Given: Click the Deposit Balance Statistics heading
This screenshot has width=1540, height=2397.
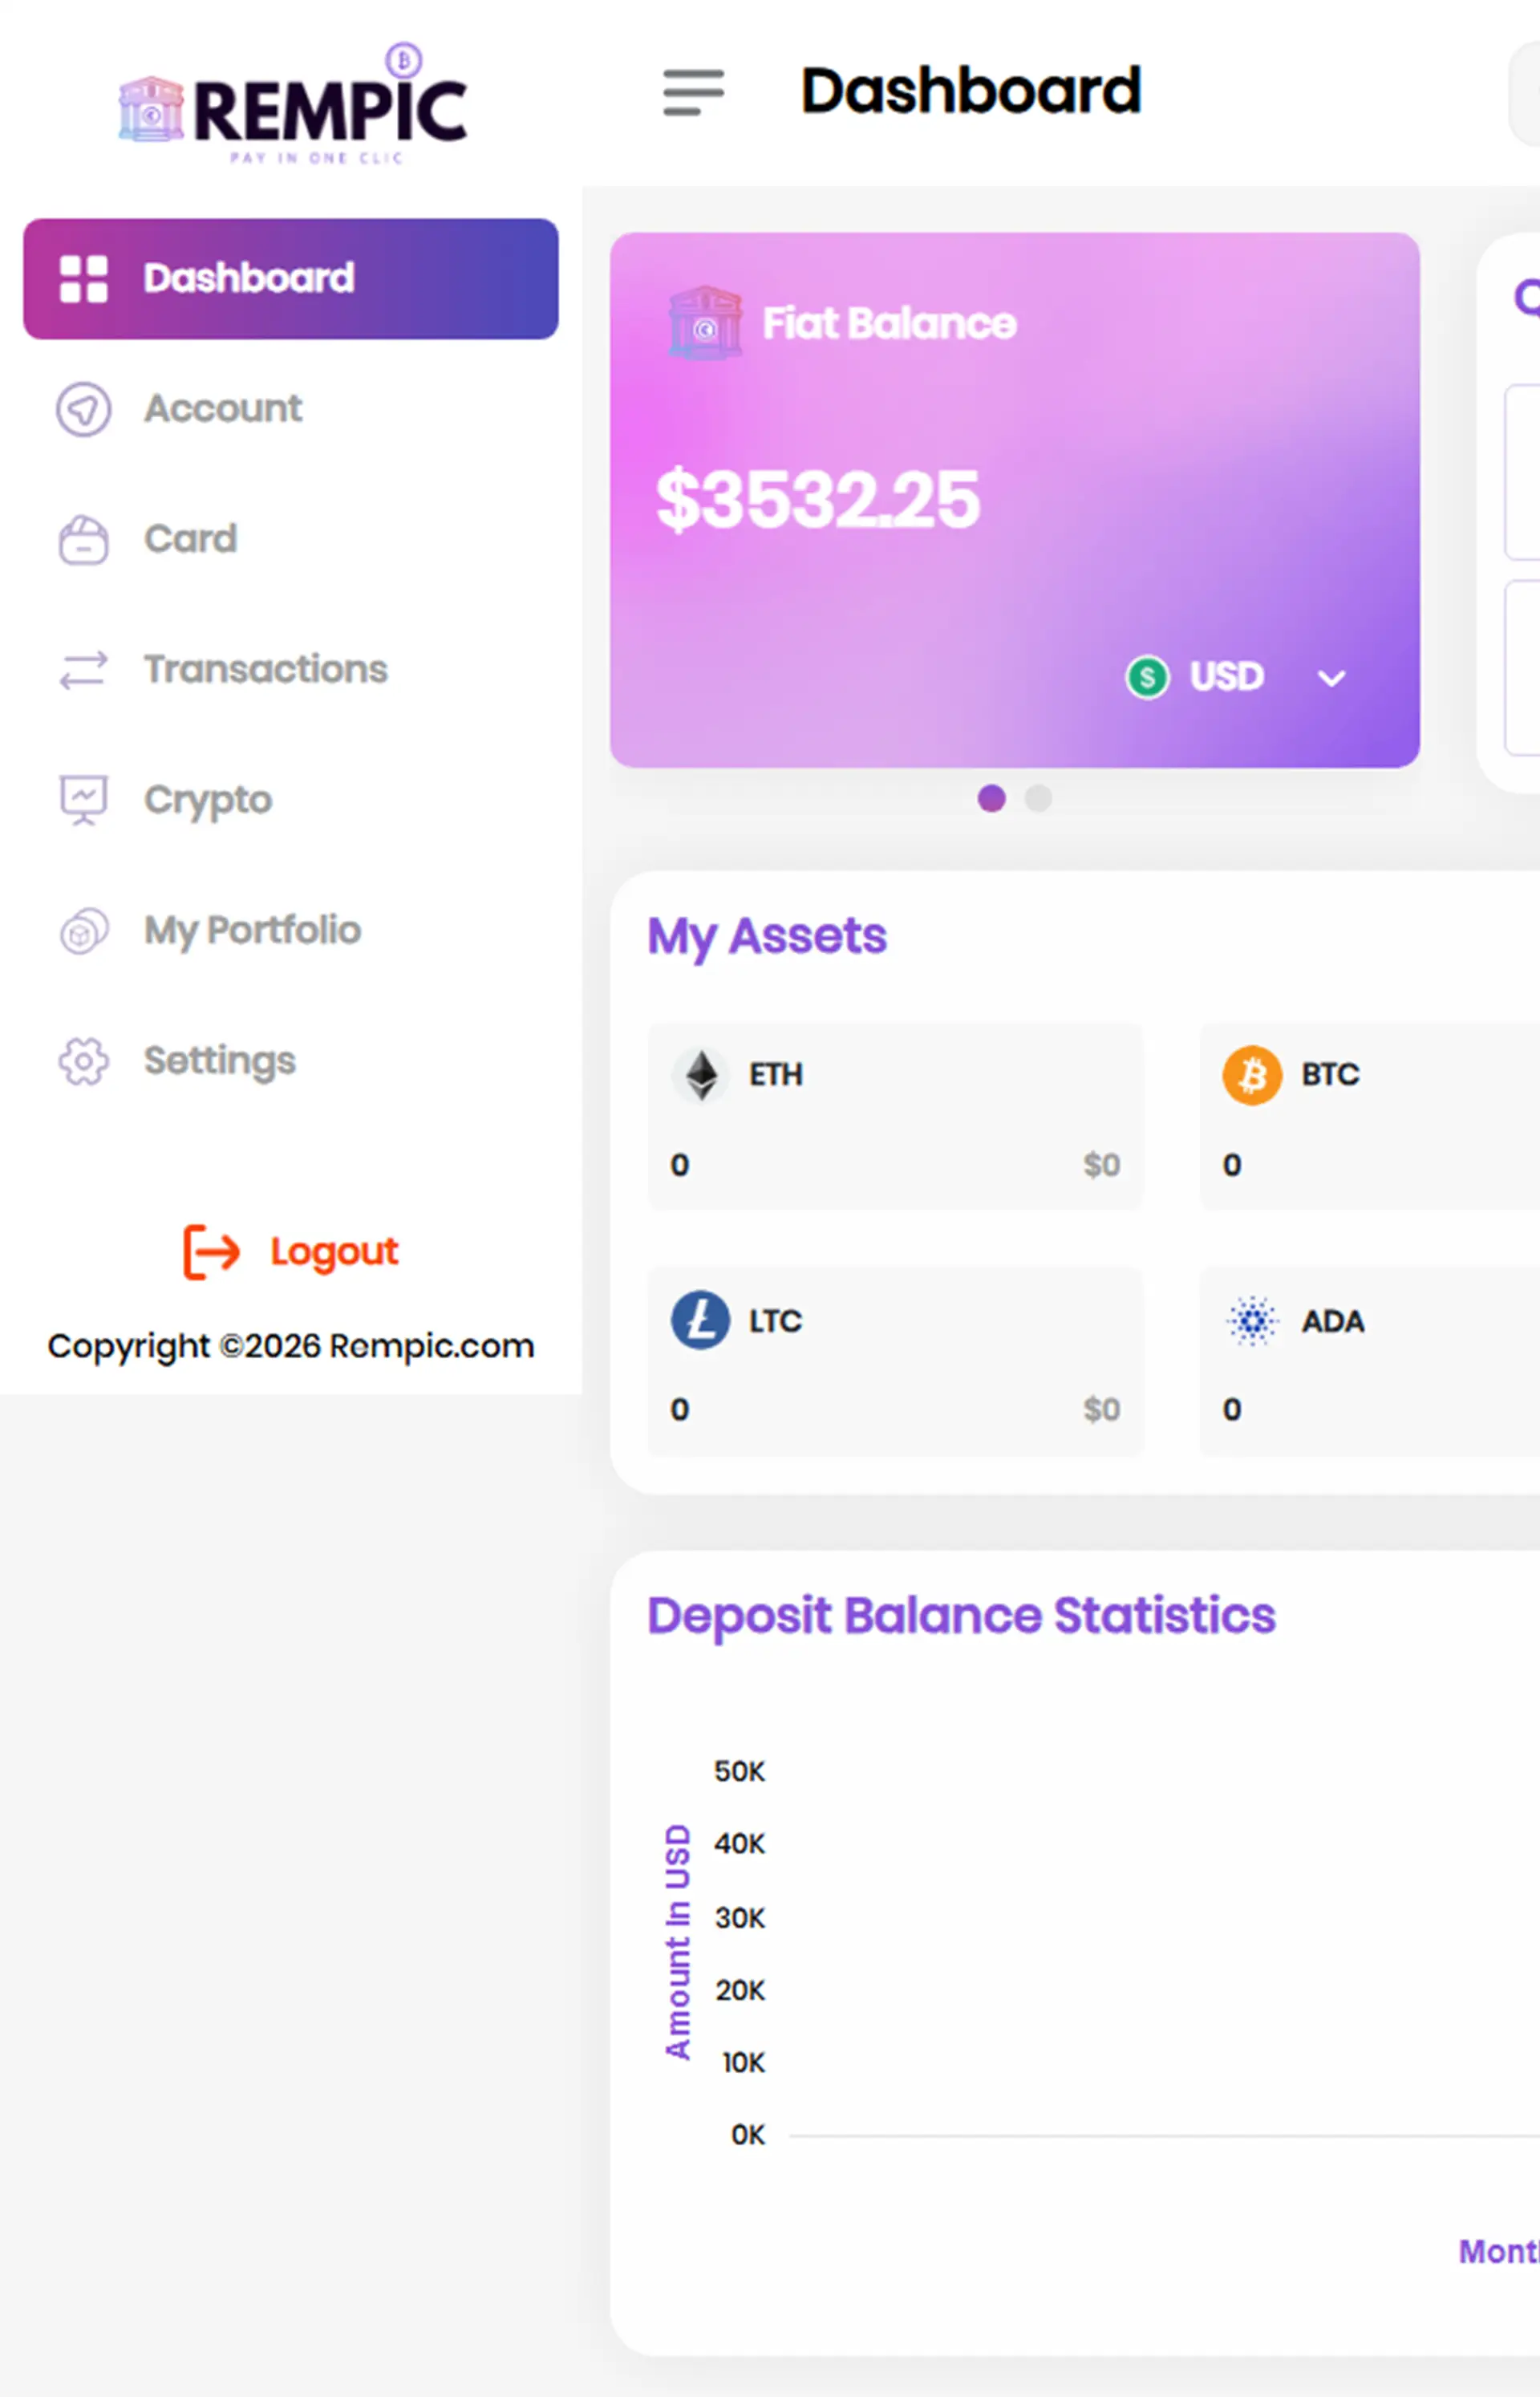Looking at the screenshot, I should tap(961, 1617).
